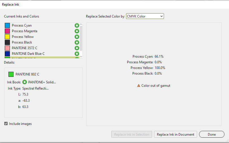Click Replace Ink in Document button

pos(176,135)
